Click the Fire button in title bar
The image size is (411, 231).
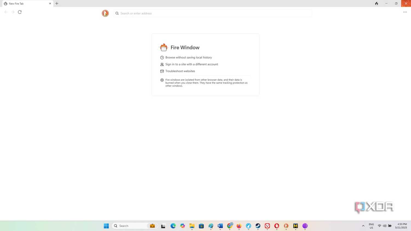(376, 4)
